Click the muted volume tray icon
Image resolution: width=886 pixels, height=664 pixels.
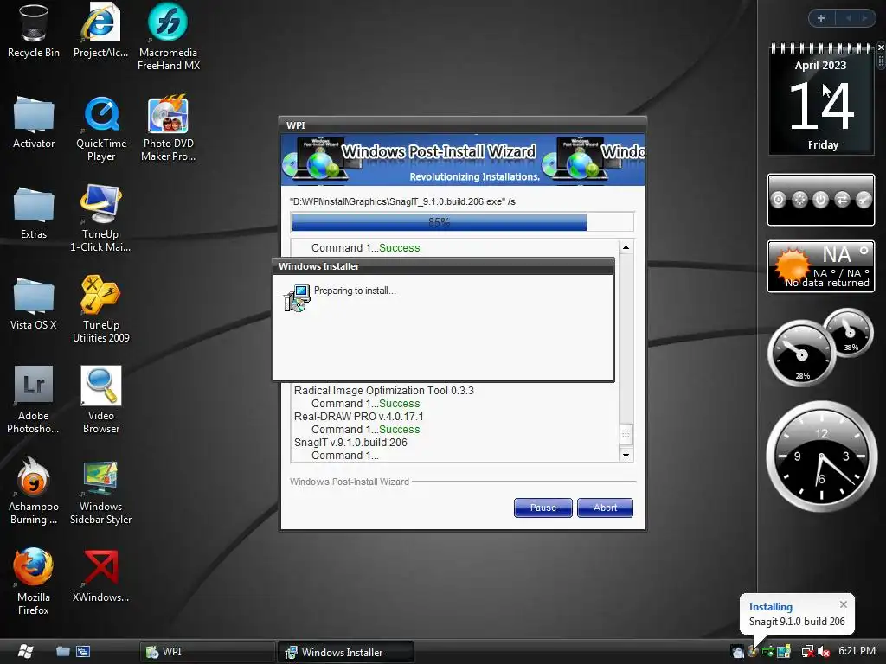[x=824, y=652]
